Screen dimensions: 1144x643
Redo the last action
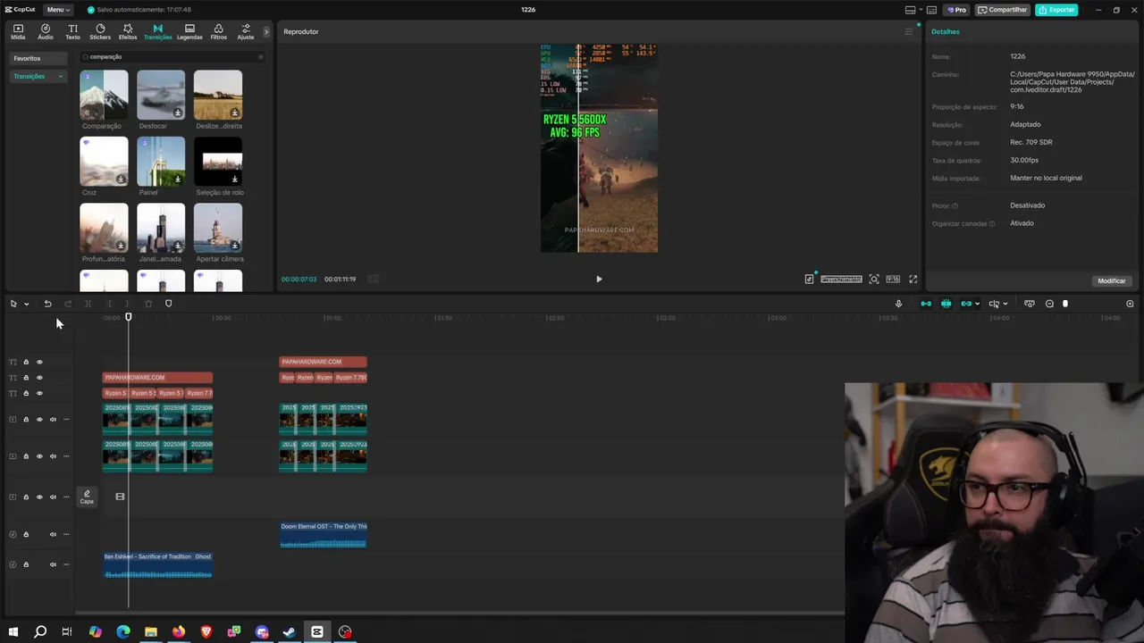pyautogui.click(x=68, y=304)
